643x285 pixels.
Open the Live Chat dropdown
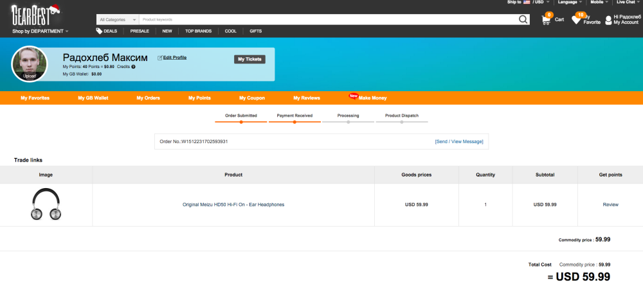(x=629, y=2)
